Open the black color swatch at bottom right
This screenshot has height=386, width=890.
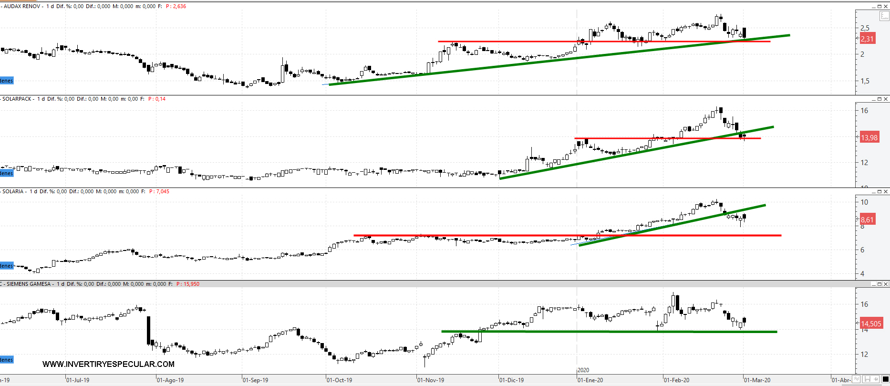886,379
